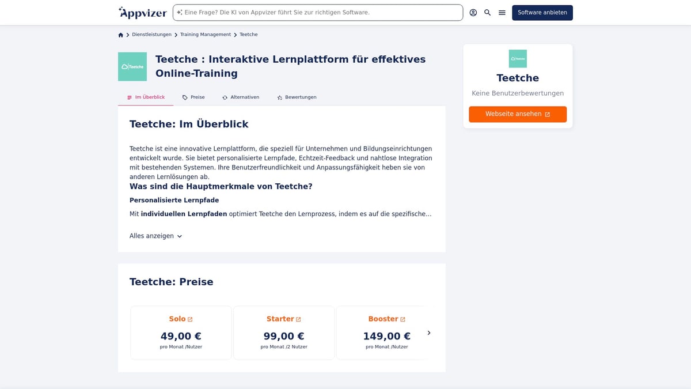
Task: Click the AI sparkle icon in search field
Action: [x=180, y=12]
